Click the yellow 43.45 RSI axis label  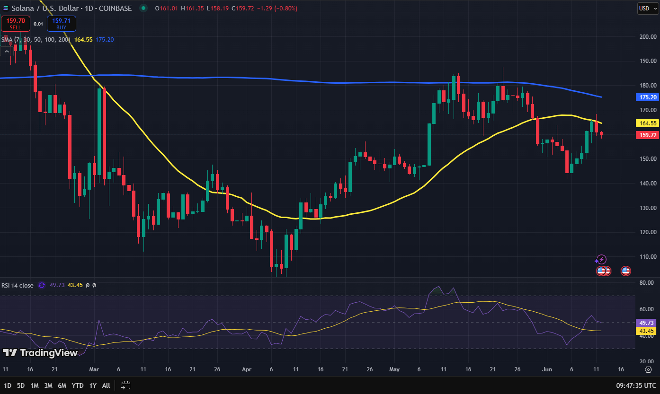[x=646, y=331]
